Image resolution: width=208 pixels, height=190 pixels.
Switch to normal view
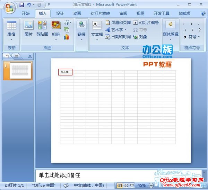point(120,186)
